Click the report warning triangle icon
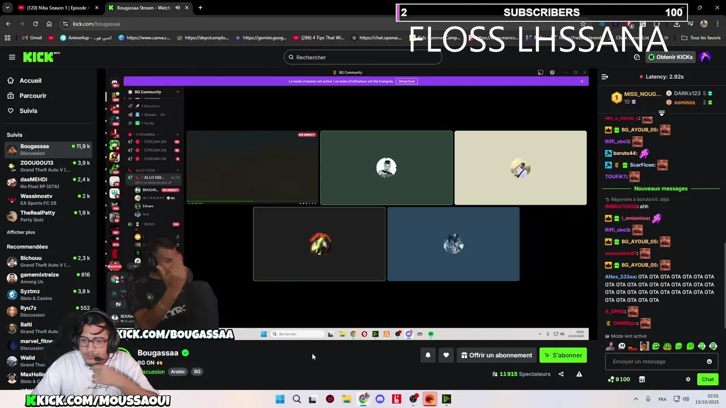Screen dimensions: 726x408 (579, 374)
